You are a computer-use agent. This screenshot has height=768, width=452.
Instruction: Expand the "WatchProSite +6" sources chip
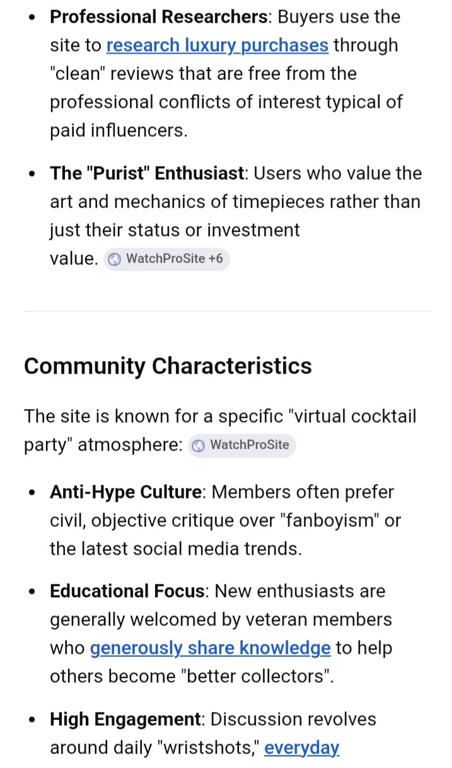point(166,259)
